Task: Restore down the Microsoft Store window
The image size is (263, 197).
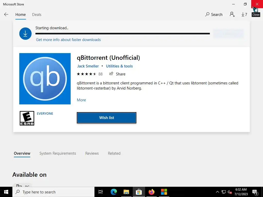Action: tap(245, 4)
